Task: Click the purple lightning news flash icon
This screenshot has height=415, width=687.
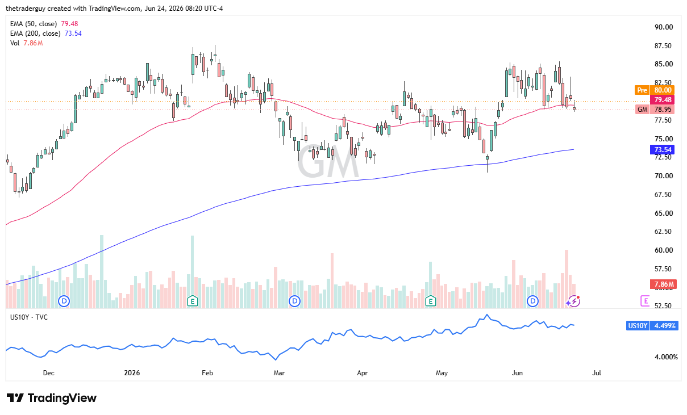Action: coord(573,301)
